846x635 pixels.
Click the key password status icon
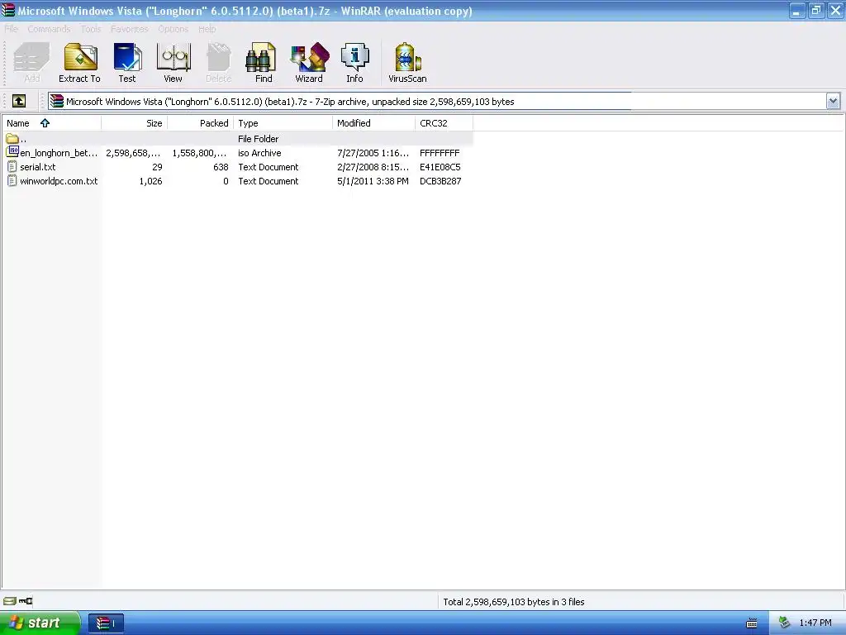pos(26,601)
